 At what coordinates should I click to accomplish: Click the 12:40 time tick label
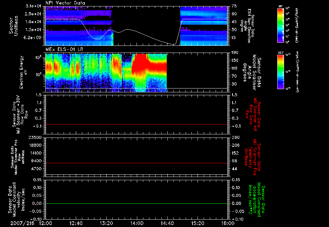(76, 223)
